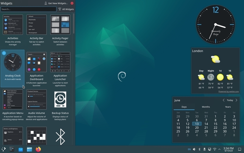Go to previous month in calendar
Image resolution: width=244 pixels, height=153 pixels.
[x=223, y=100]
